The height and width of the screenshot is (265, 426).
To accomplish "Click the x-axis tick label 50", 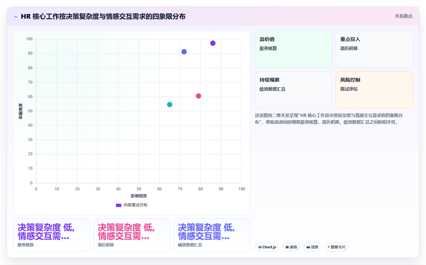I will click(x=139, y=189).
